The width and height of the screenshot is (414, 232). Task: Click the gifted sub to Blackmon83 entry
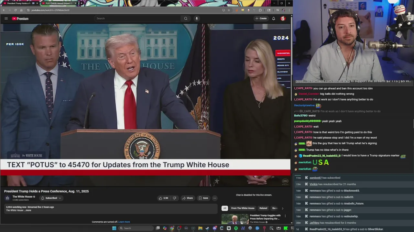[334, 191]
